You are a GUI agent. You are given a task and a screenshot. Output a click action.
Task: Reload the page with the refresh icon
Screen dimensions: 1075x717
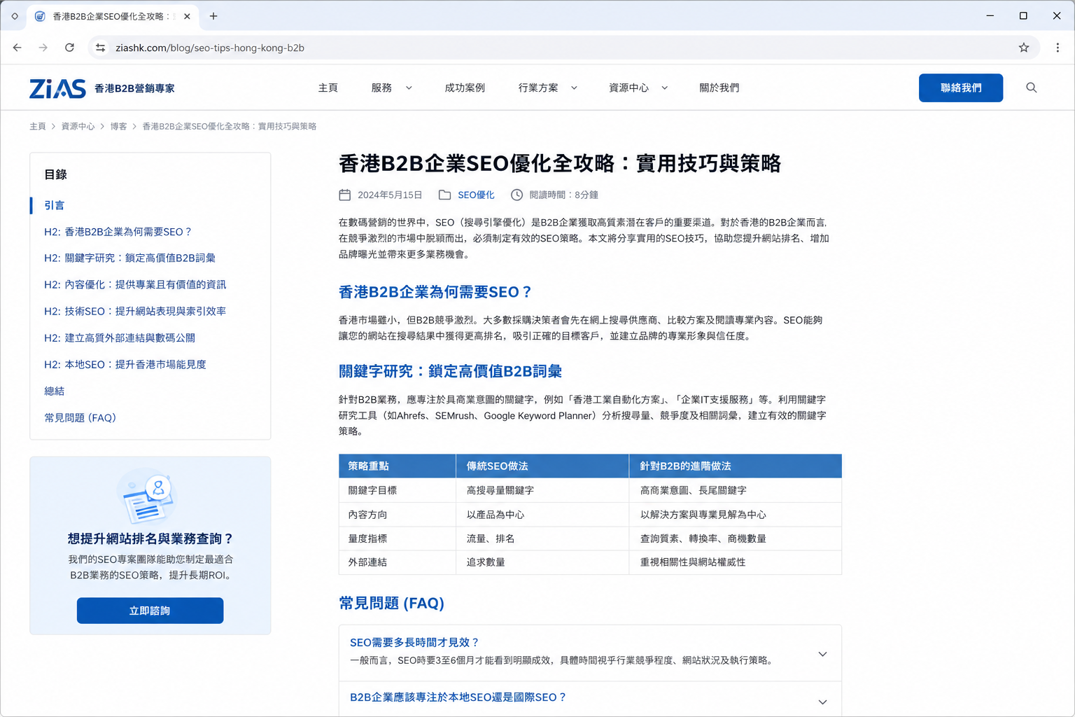pyautogui.click(x=69, y=48)
